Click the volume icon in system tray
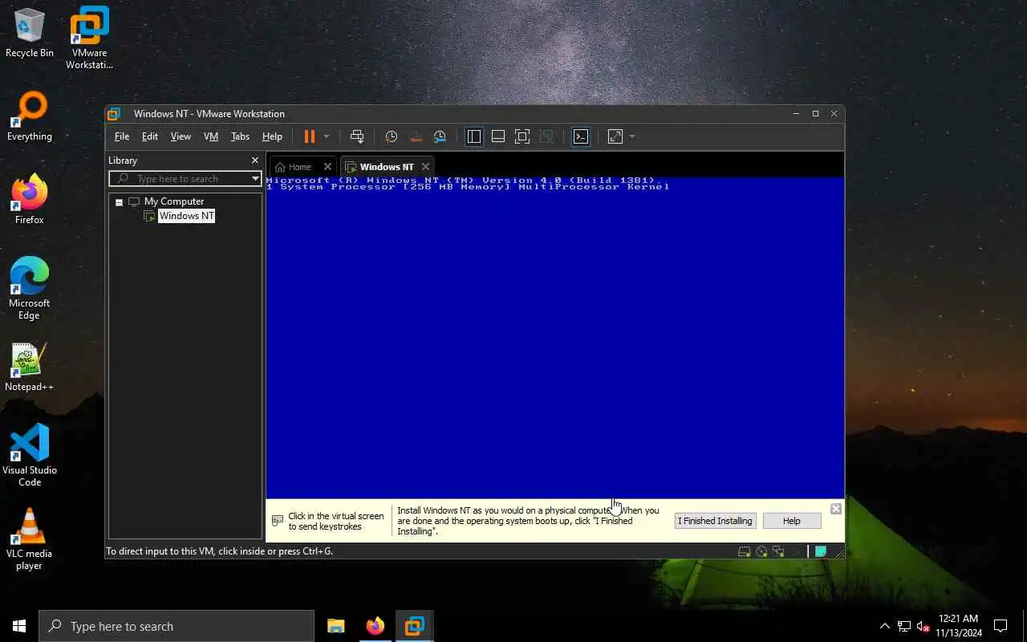 [923, 626]
